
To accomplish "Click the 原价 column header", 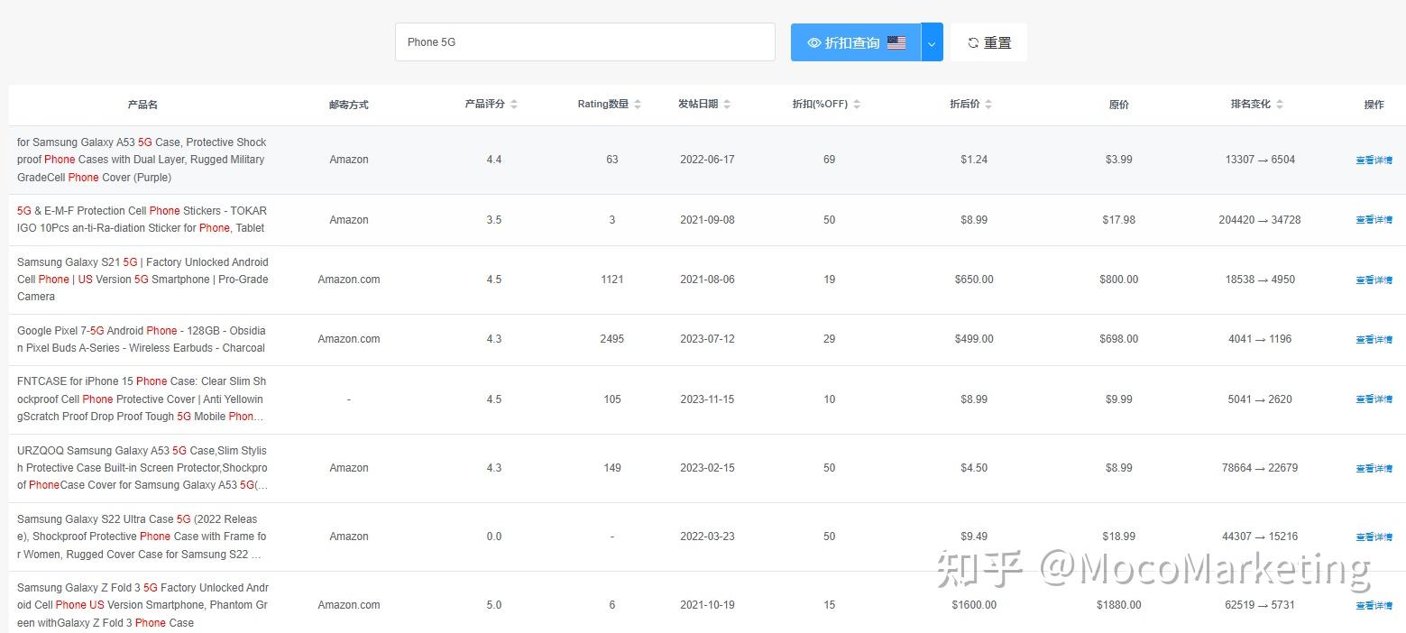I will (x=1118, y=105).
